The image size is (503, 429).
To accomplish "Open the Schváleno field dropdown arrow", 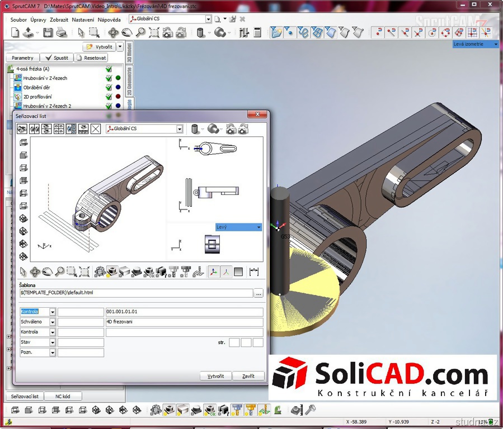I will coord(53,322).
